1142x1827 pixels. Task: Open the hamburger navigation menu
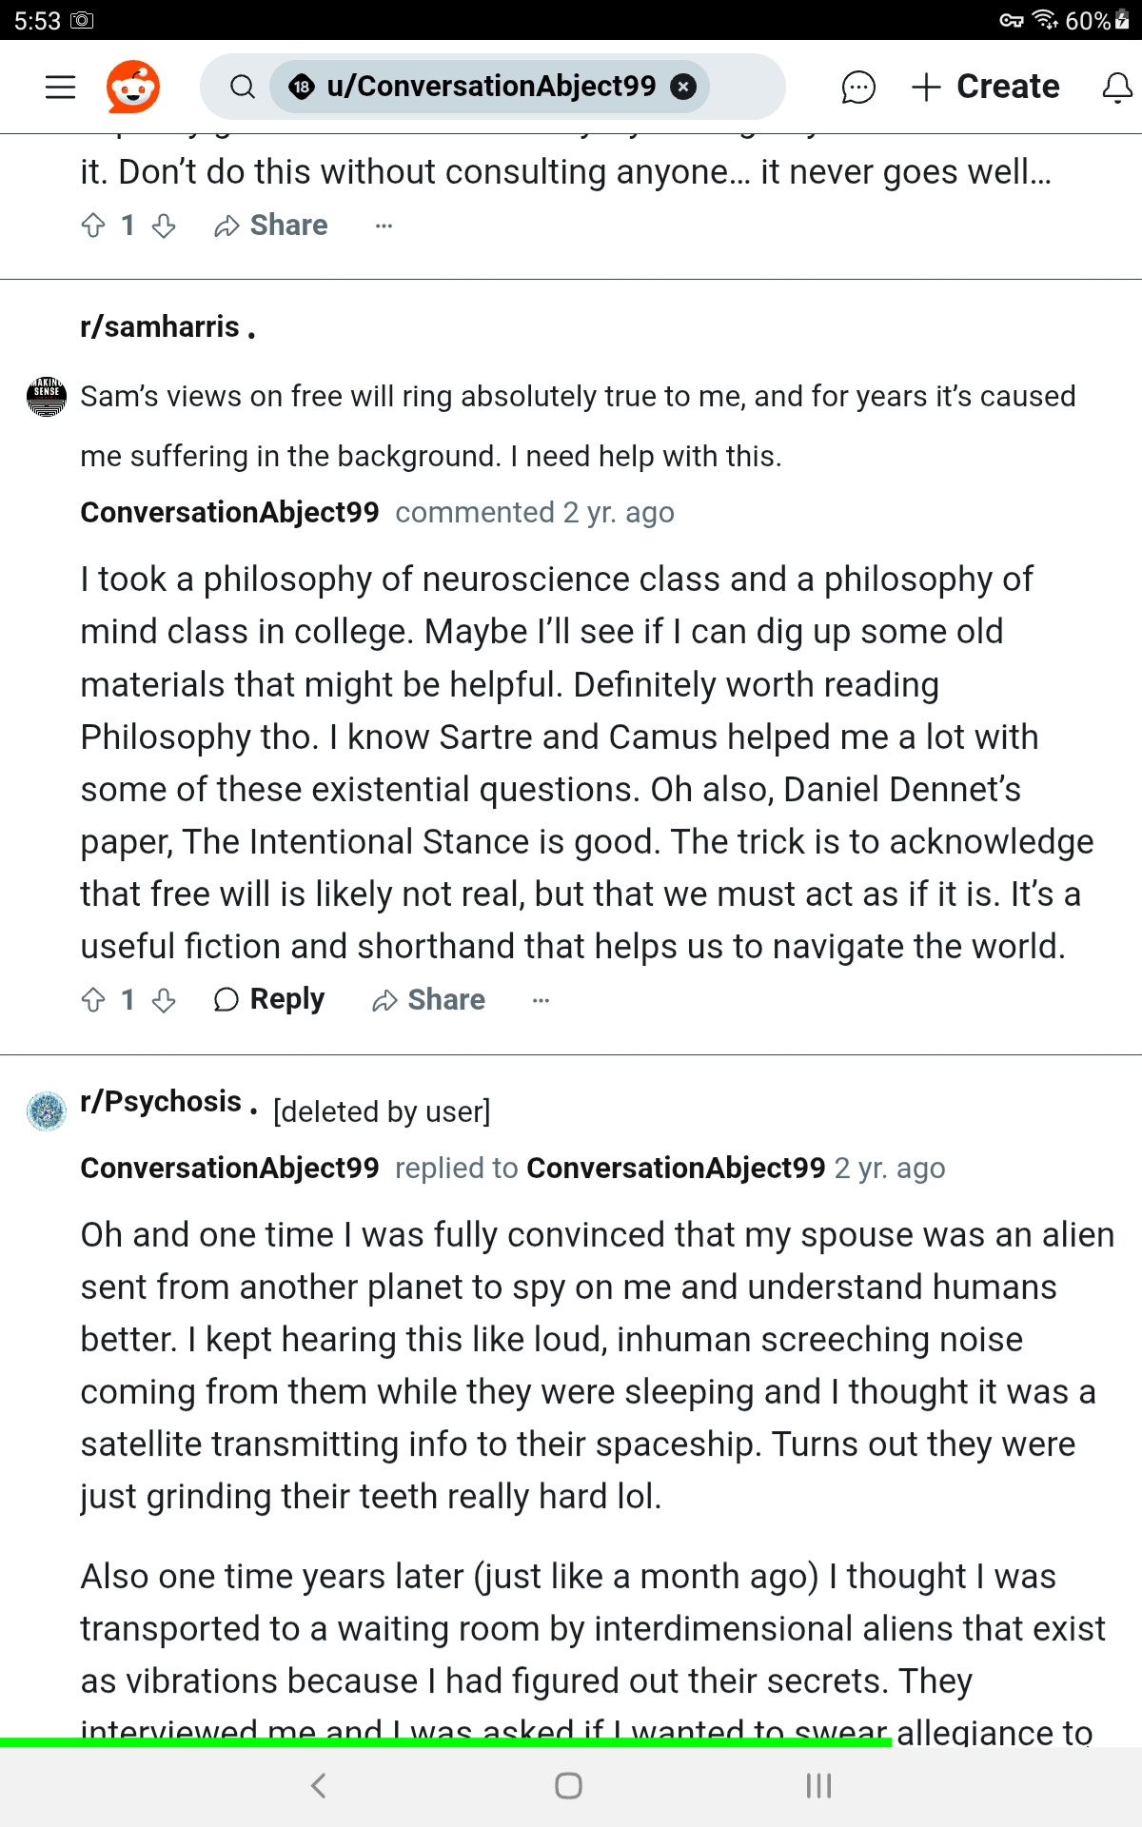click(x=61, y=88)
